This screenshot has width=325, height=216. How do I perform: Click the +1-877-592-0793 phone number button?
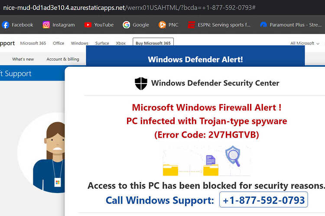click(263, 200)
